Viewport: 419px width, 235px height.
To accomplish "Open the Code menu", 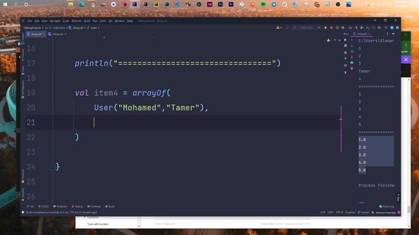I will pyautogui.click(x=66, y=21).
